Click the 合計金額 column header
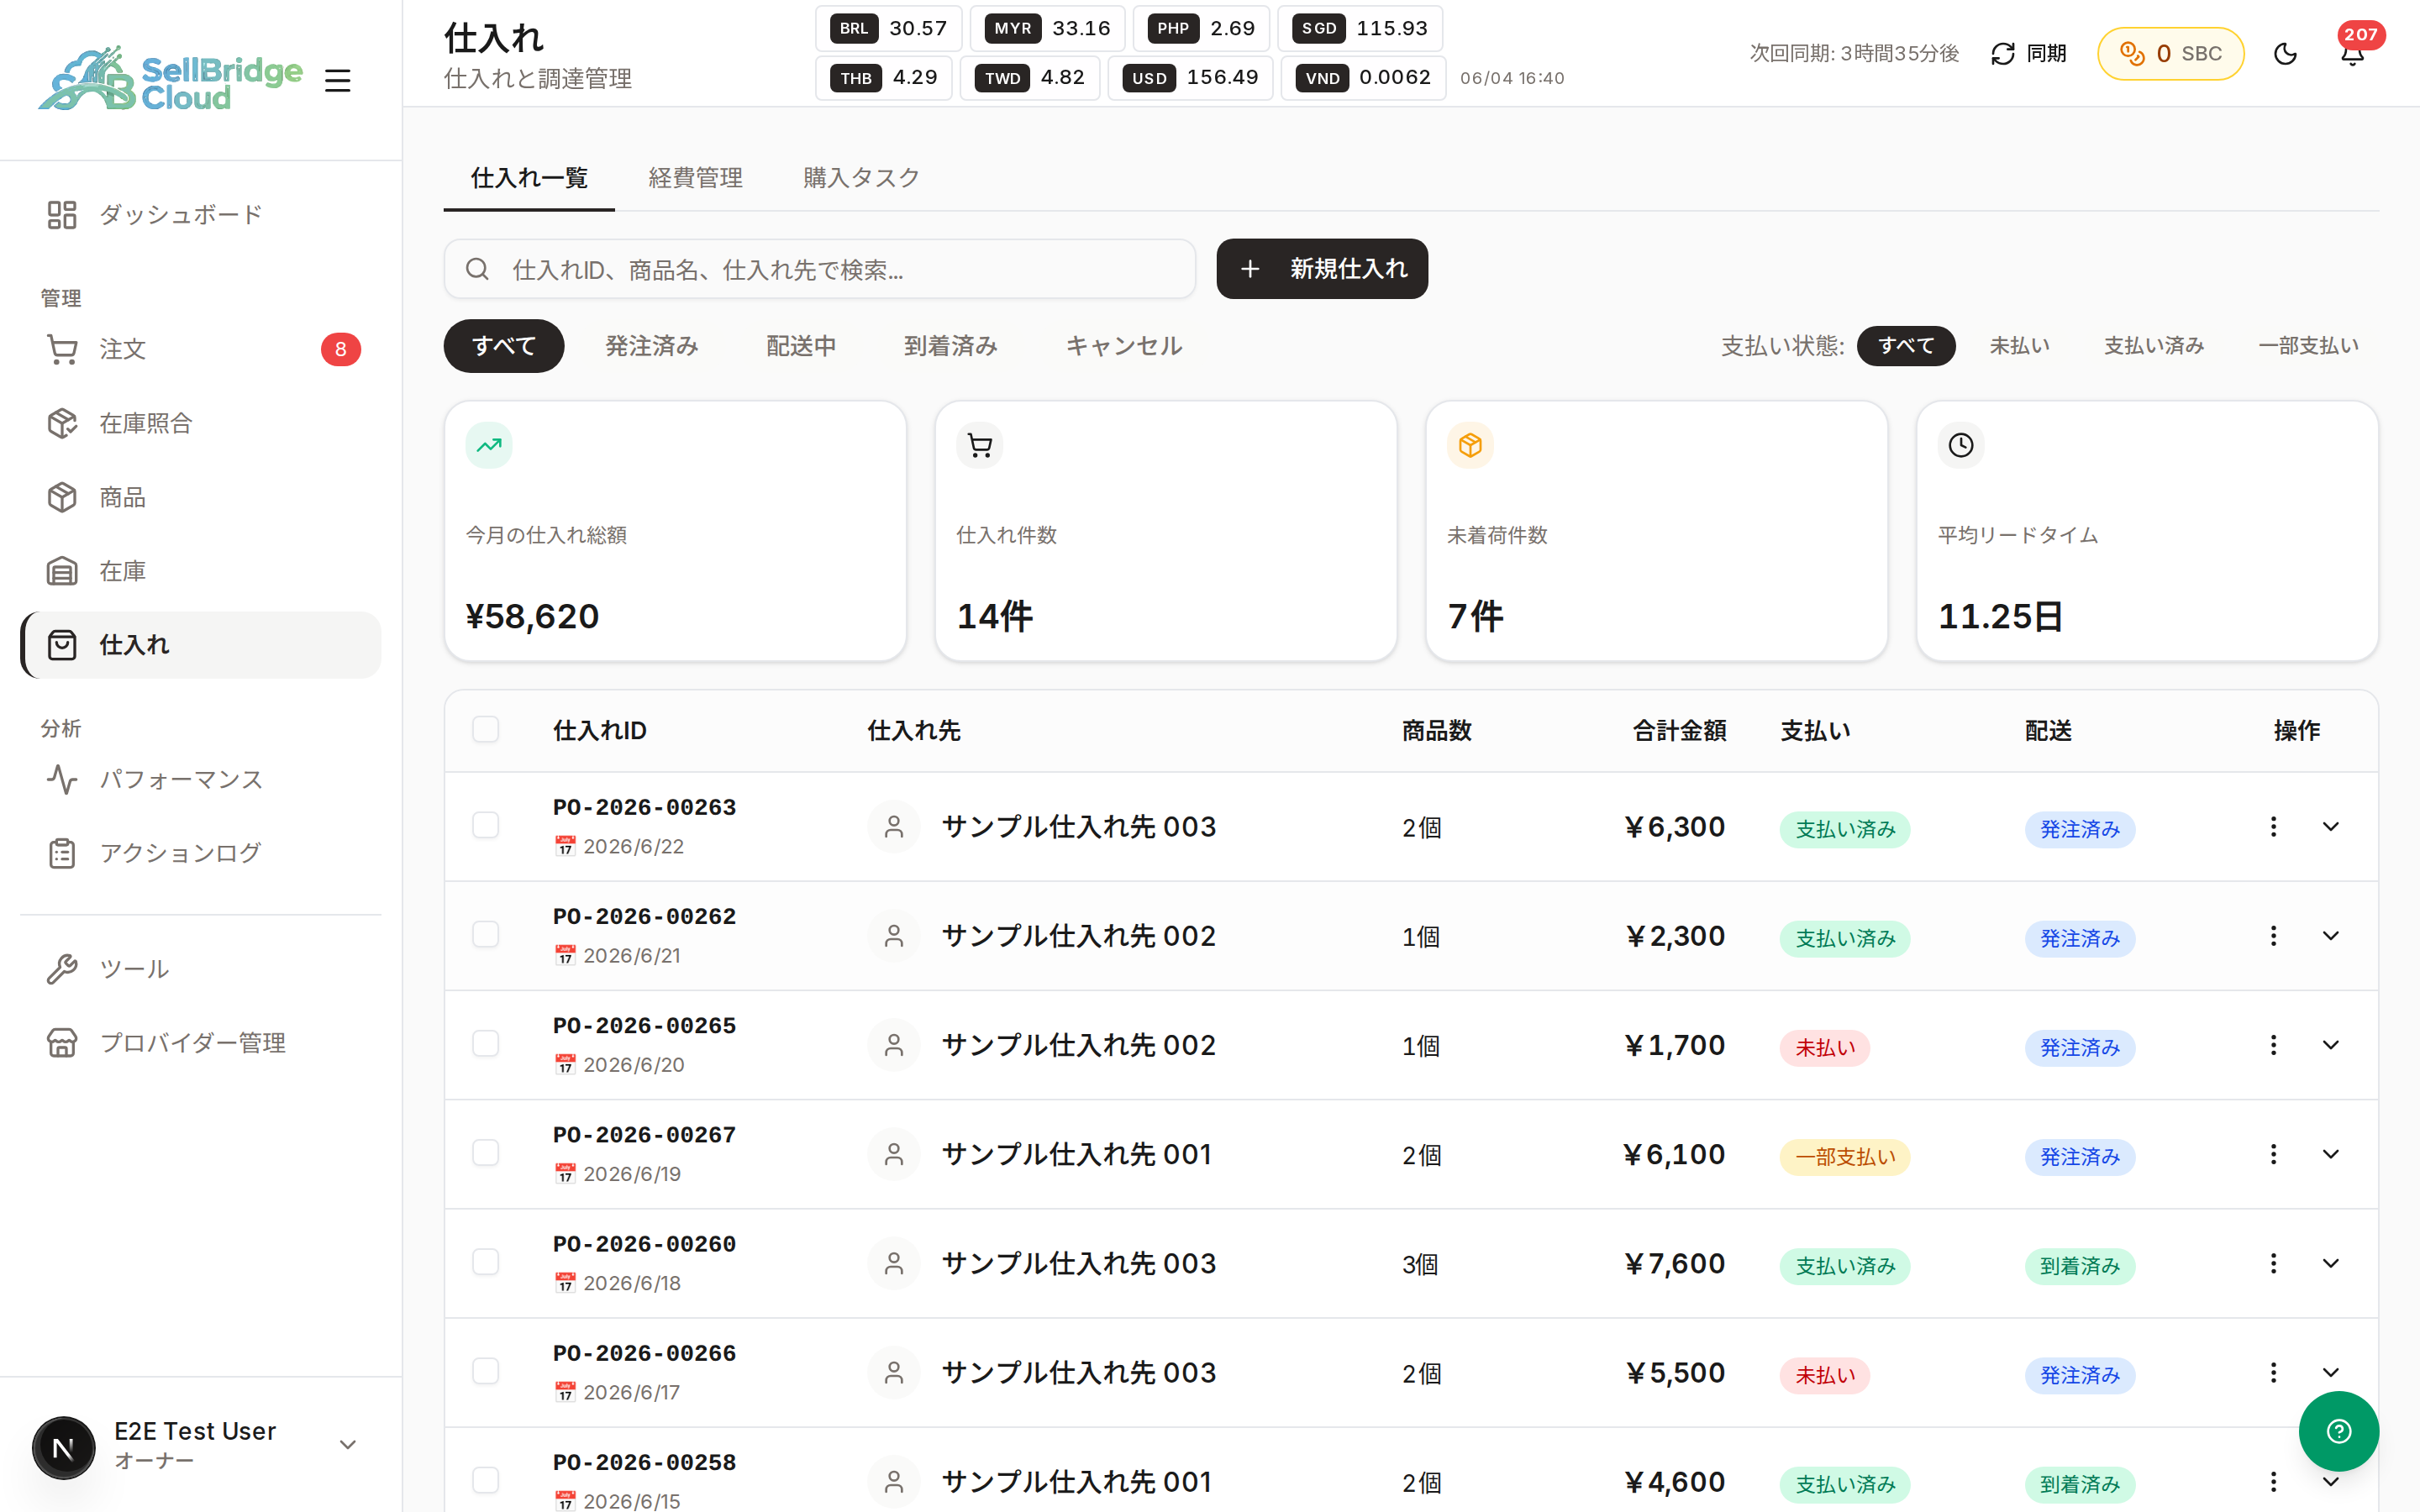The image size is (2420, 1512). pyautogui.click(x=1679, y=731)
